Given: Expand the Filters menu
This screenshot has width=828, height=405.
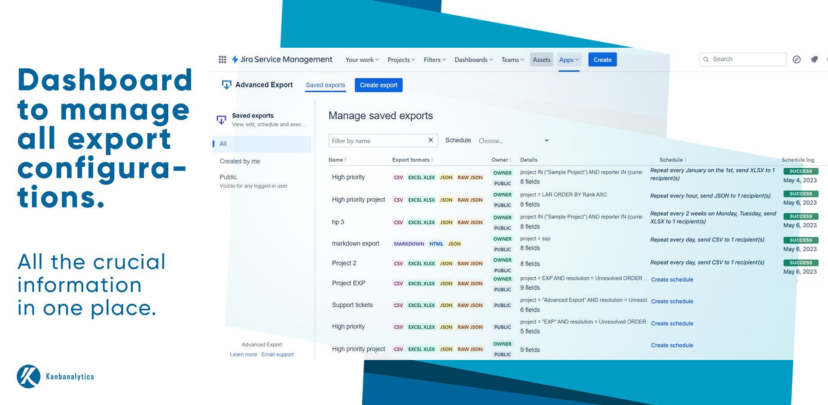Looking at the screenshot, I should 435,60.
